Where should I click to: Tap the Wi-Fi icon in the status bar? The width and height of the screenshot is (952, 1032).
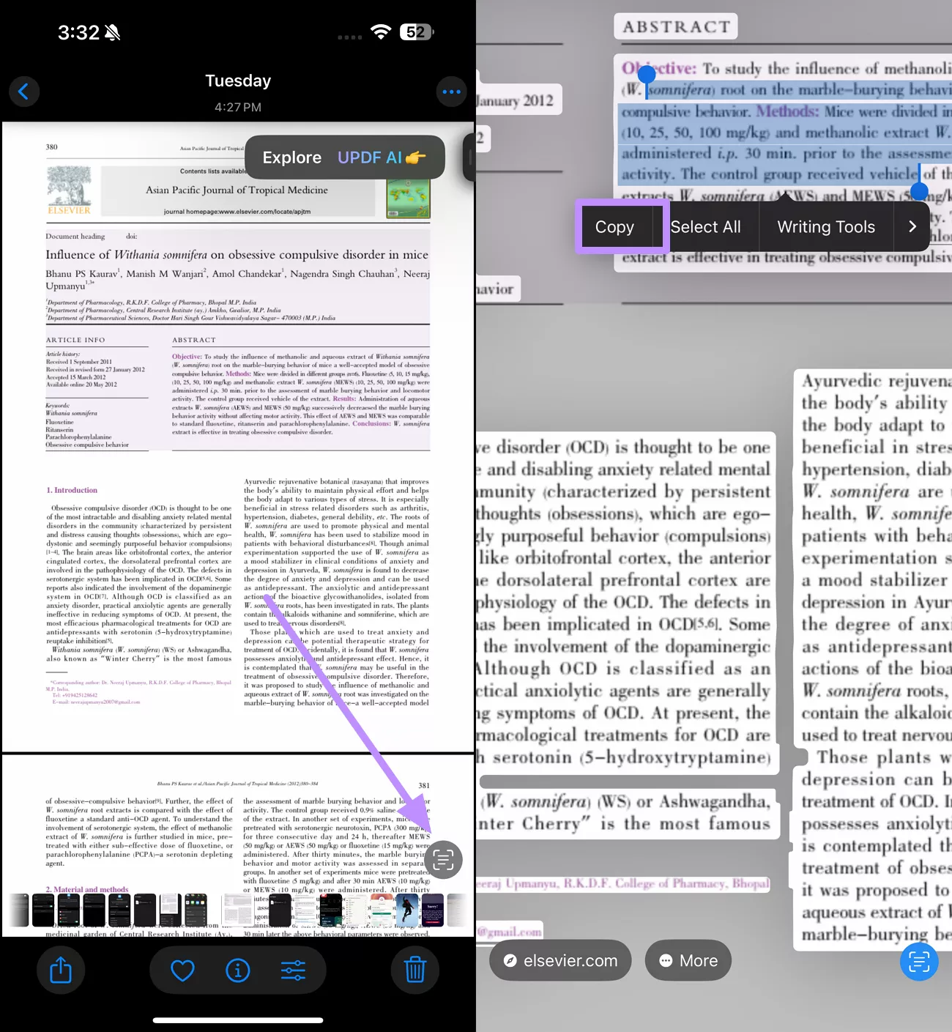coord(380,32)
